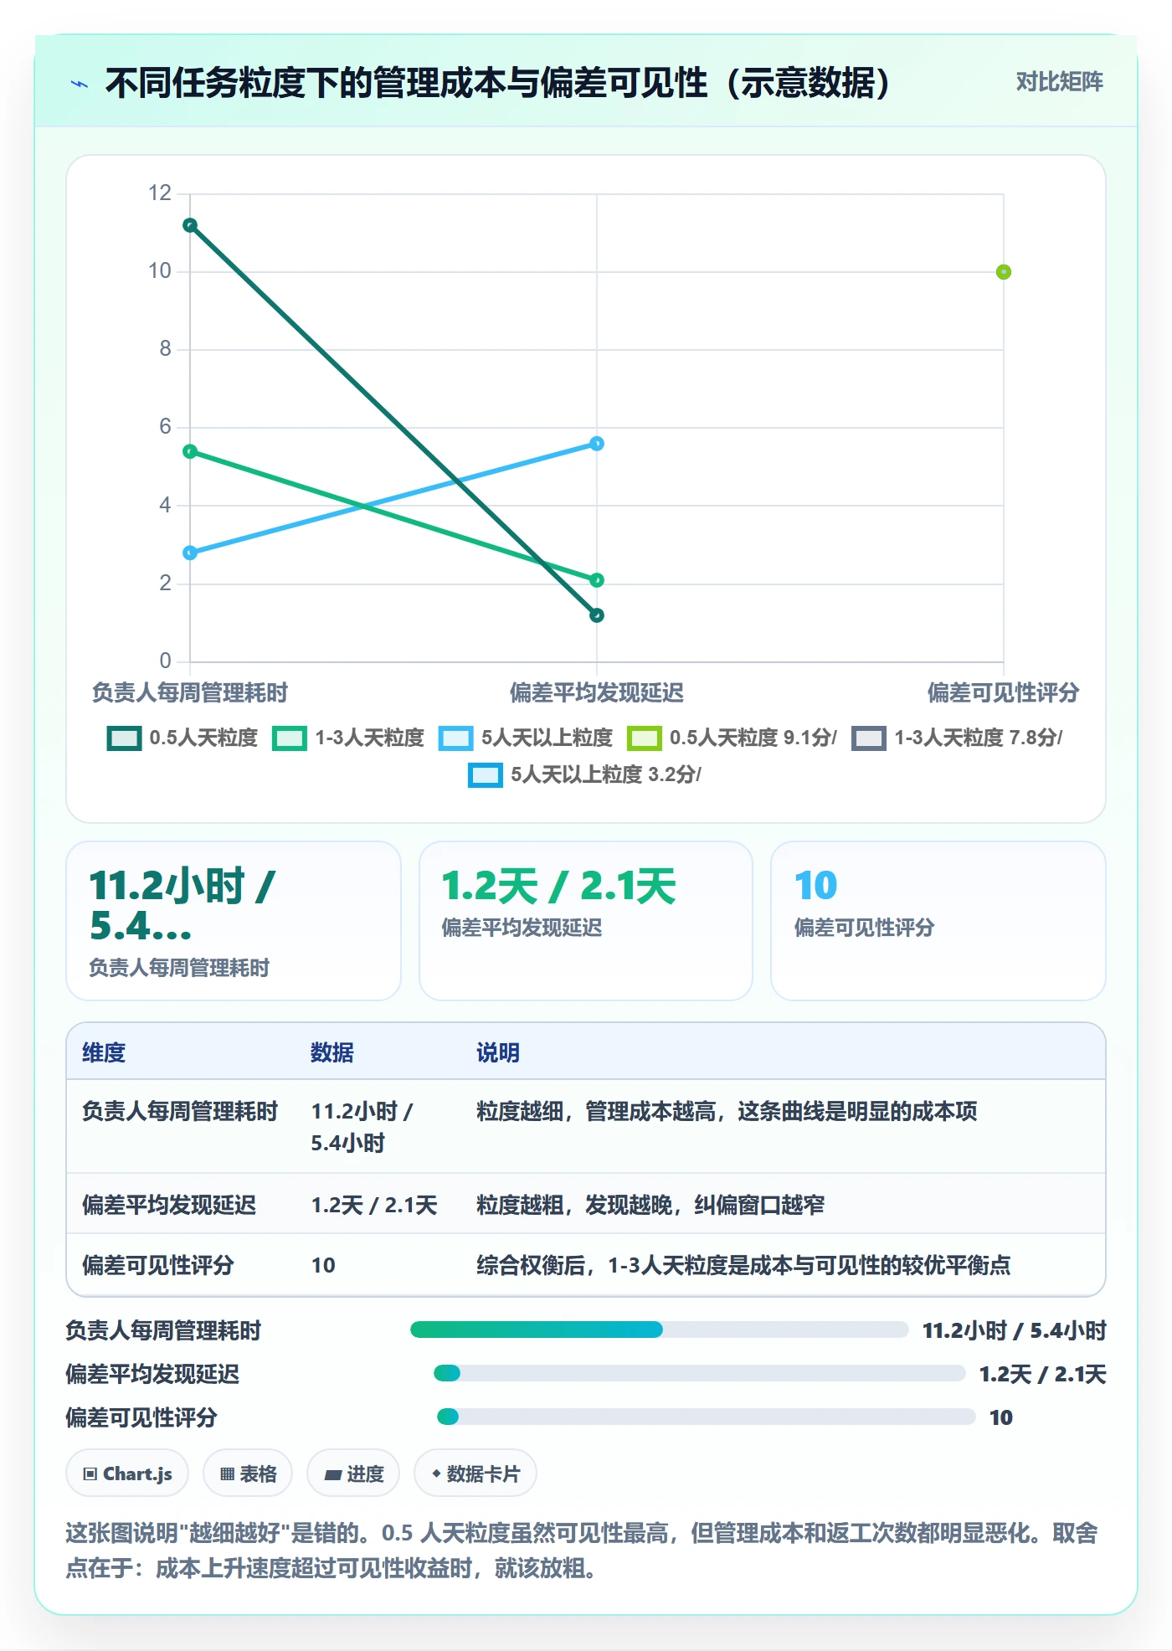The width and height of the screenshot is (1172, 1651).
Task: Click the dark green data point near 1.2
Action: pos(597,615)
